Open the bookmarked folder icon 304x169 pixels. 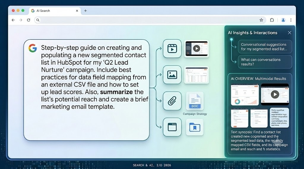point(195,127)
